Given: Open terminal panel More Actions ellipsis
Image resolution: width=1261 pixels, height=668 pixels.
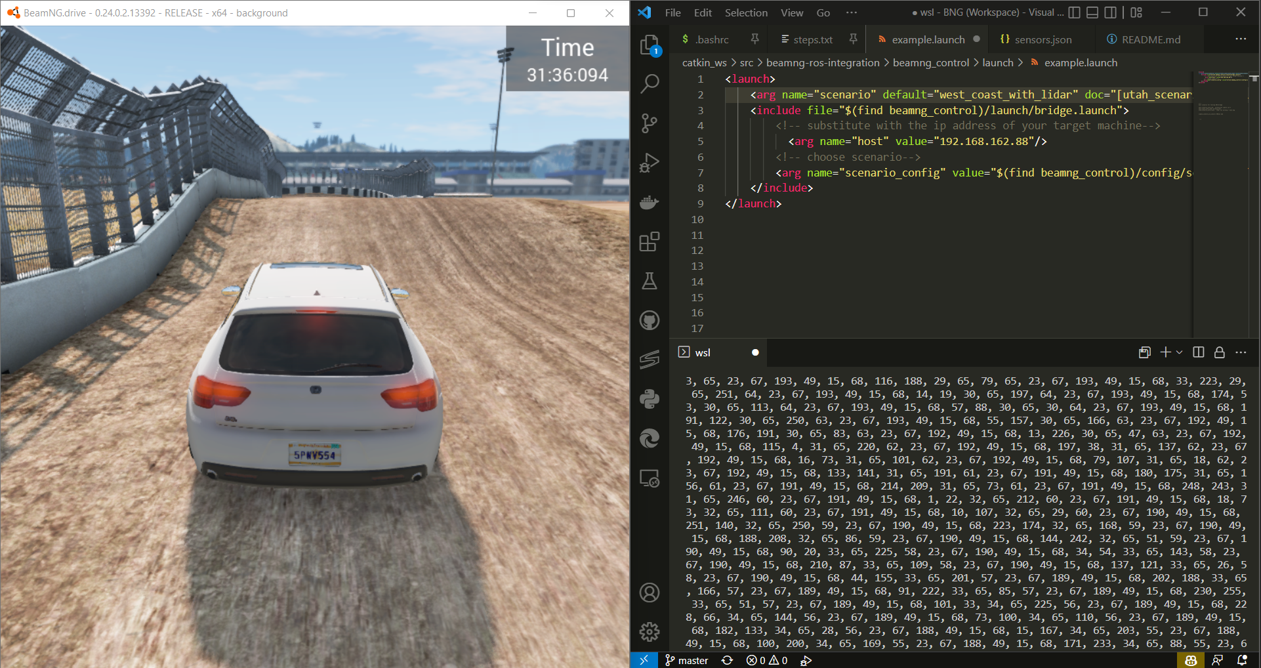Looking at the screenshot, I should tap(1241, 352).
